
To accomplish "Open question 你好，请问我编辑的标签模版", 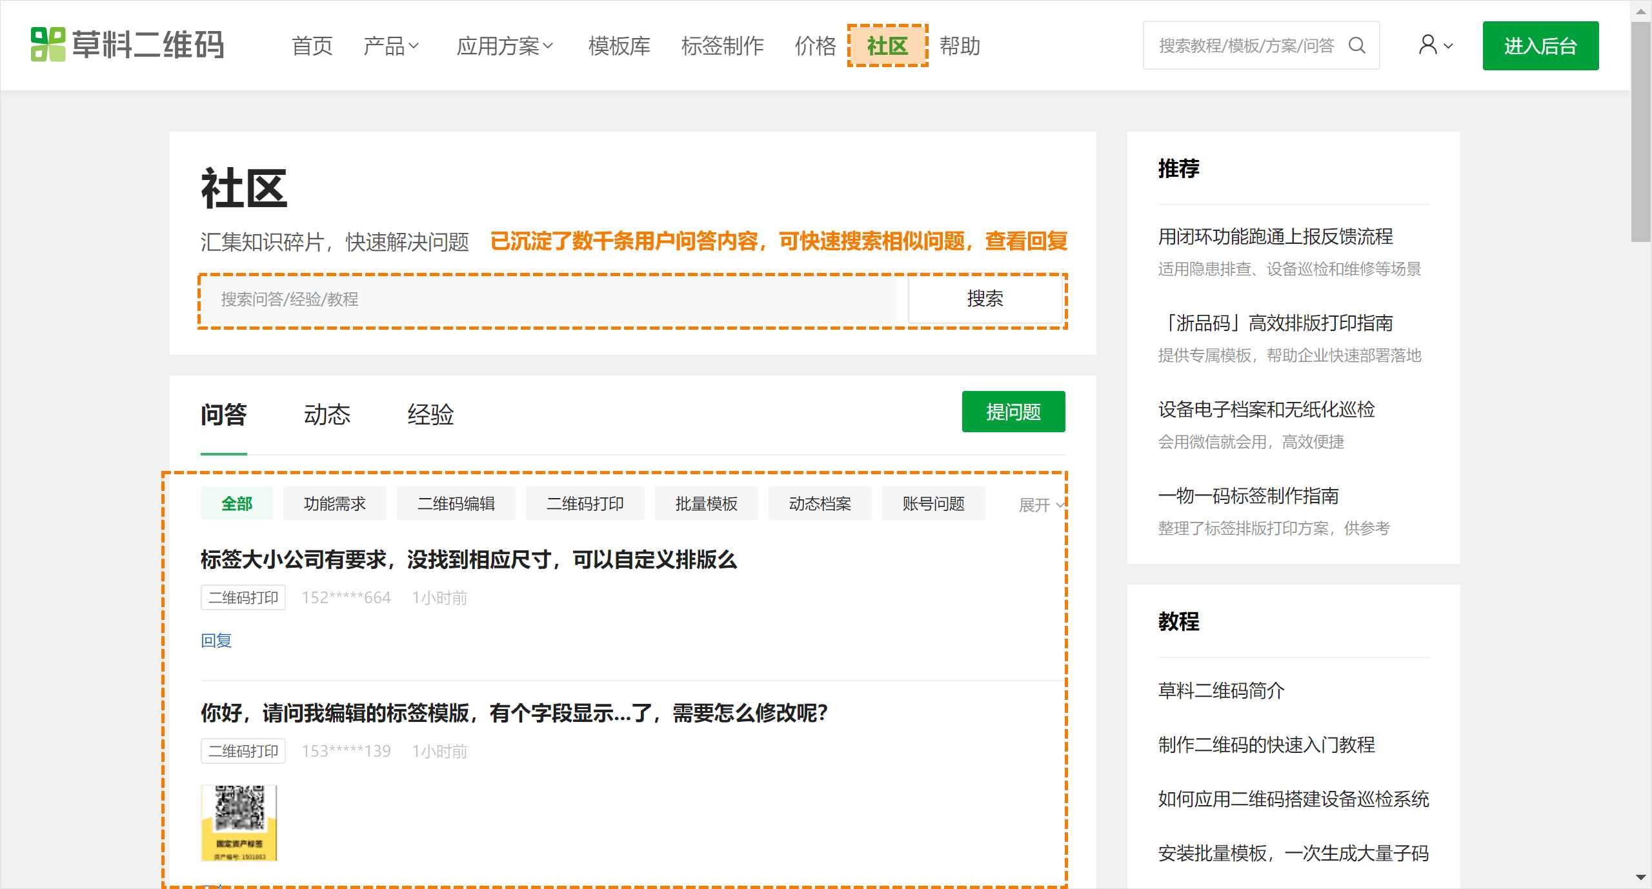I will click(514, 713).
